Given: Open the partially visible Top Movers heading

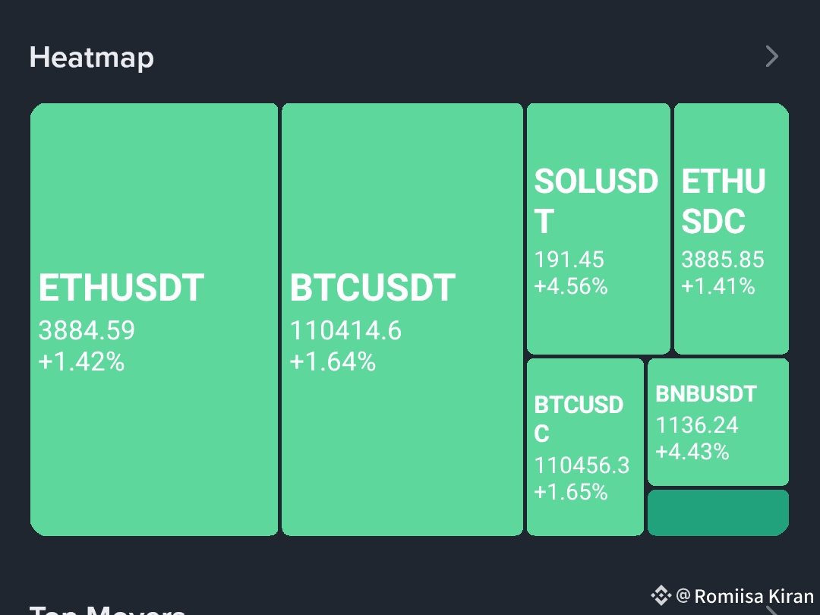Looking at the screenshot, I should [107, 610].
